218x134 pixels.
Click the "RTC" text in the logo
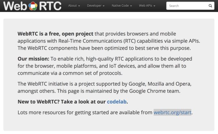[x=50, y=6]
